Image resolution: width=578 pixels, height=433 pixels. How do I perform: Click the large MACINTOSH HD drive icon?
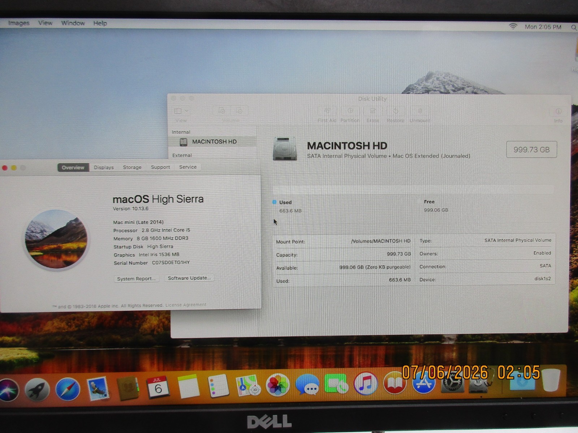click(x=285, y=149)
